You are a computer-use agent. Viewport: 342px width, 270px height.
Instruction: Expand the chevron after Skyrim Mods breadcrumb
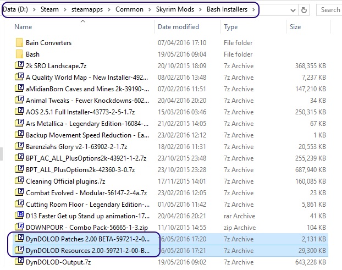coord(200,9)
